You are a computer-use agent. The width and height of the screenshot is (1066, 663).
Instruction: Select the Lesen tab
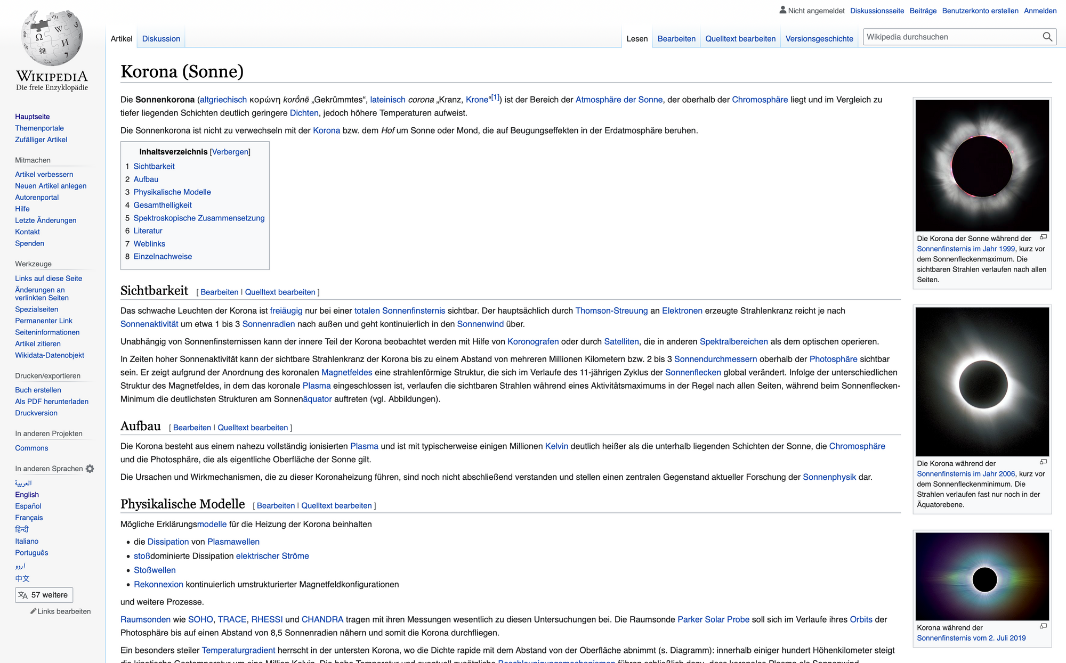pyautogui.click(x=637, y=38)
